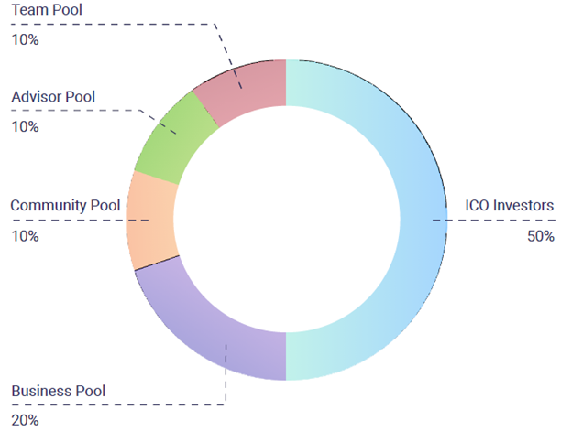Click the 50% value under ICO Investors
This screenshot has height=431, width=572.
pos(541,236)
